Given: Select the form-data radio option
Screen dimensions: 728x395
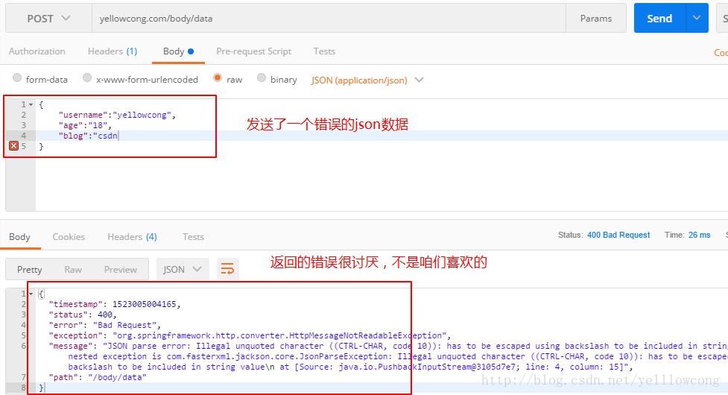Looking at the screenshot, I should (17, 78).
